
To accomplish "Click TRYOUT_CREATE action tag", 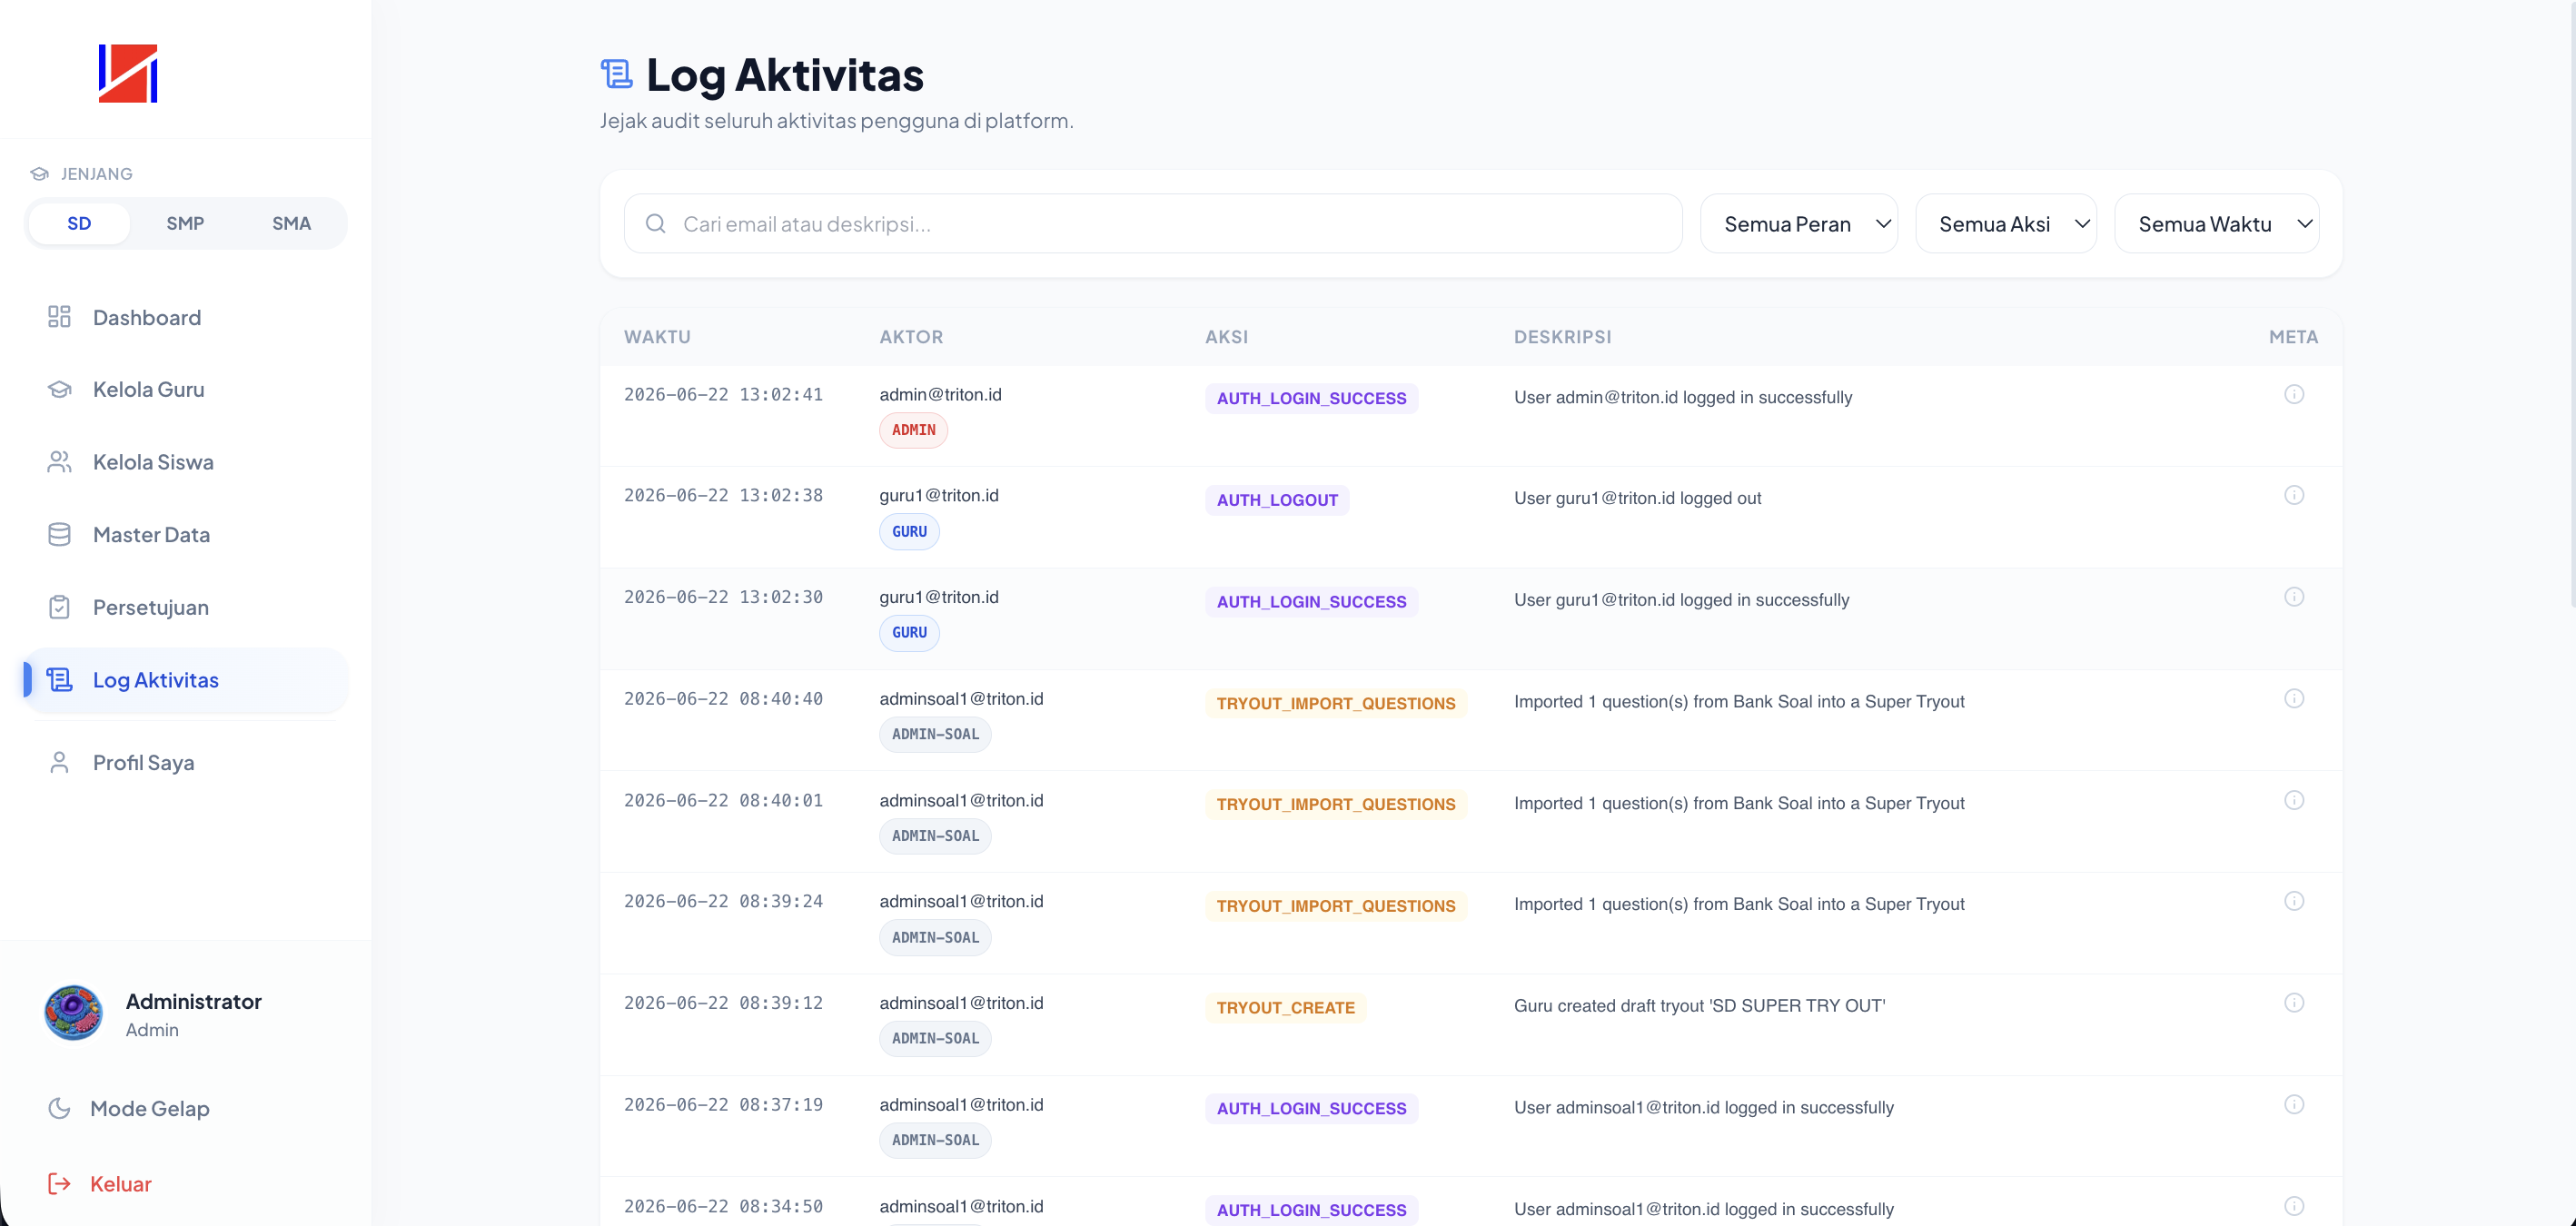I will 1285,1007.
